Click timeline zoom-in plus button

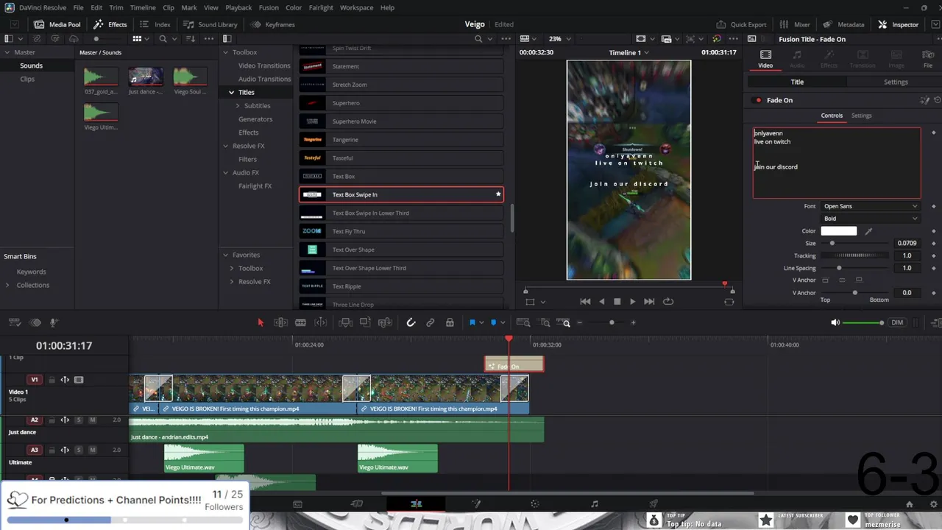tap(633, 322)
